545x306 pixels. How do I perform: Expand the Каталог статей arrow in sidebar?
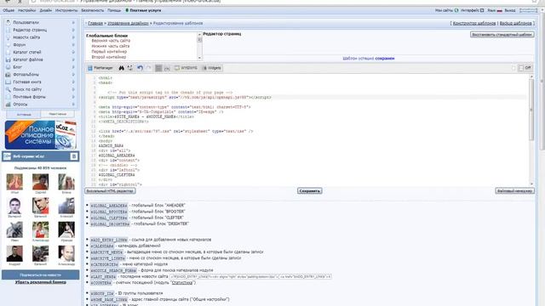click(x=73, y=52)
